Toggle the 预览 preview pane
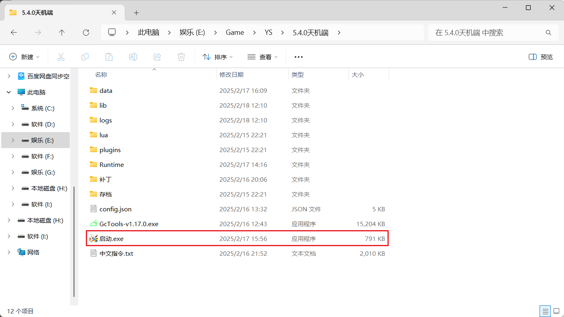The image size is (564, 317). coord(541,57)
